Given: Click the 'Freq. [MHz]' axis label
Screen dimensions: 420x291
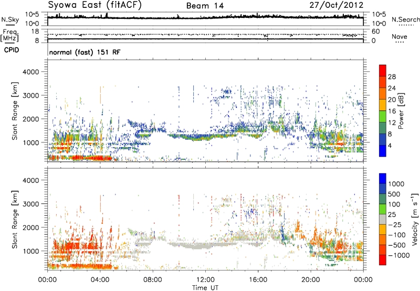Looking at the screenshot, I should pyautogui.click(x=9, y=36).
